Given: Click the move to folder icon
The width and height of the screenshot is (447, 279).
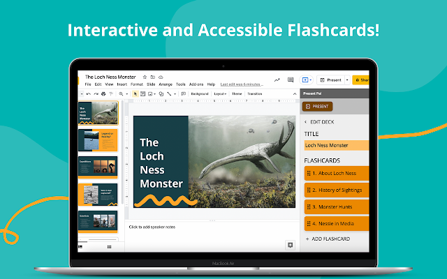Looking at the screenshot, I should 153,77.
